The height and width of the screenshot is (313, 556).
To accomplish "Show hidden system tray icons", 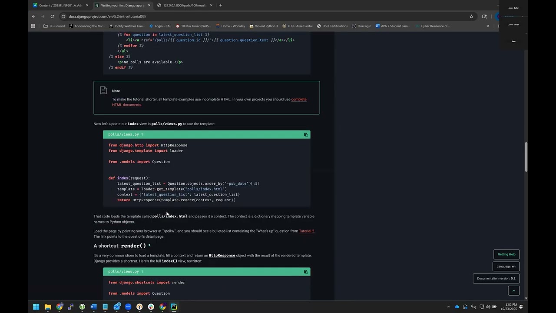I will click(x=449, y=307).
